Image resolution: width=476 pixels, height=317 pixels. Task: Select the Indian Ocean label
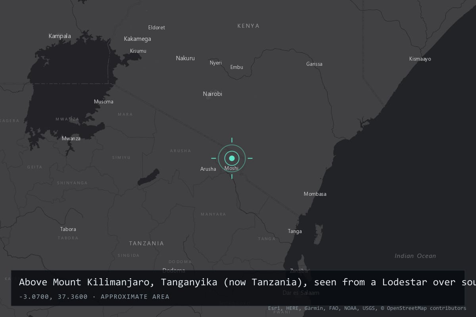click(415, 256)
